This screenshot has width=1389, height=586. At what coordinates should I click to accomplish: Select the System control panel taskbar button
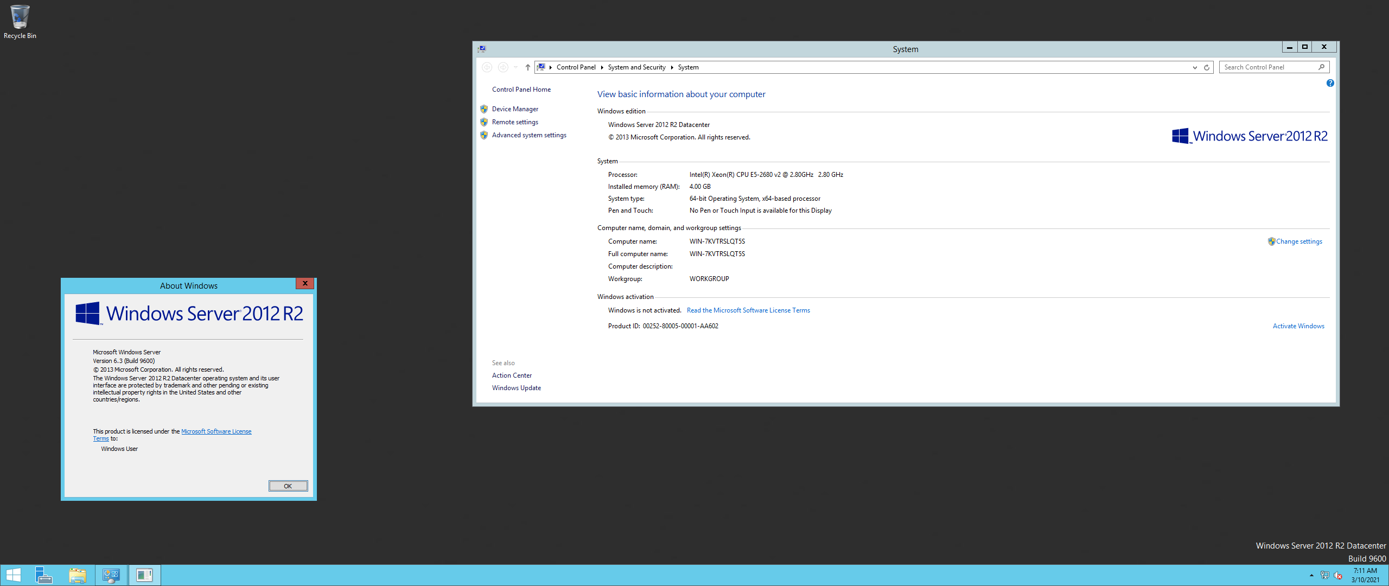111,575
